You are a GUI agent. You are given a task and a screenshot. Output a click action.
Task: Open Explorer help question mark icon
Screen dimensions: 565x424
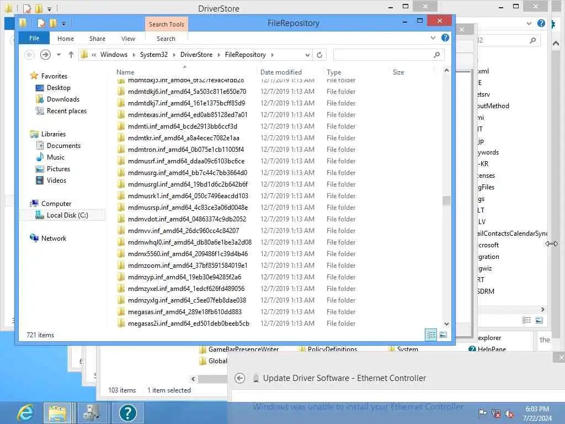point(445,38)
